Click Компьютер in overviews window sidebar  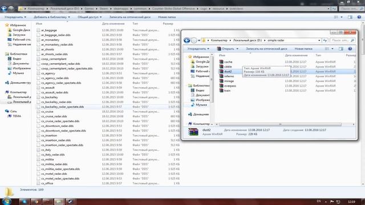(x=16, y=92)
